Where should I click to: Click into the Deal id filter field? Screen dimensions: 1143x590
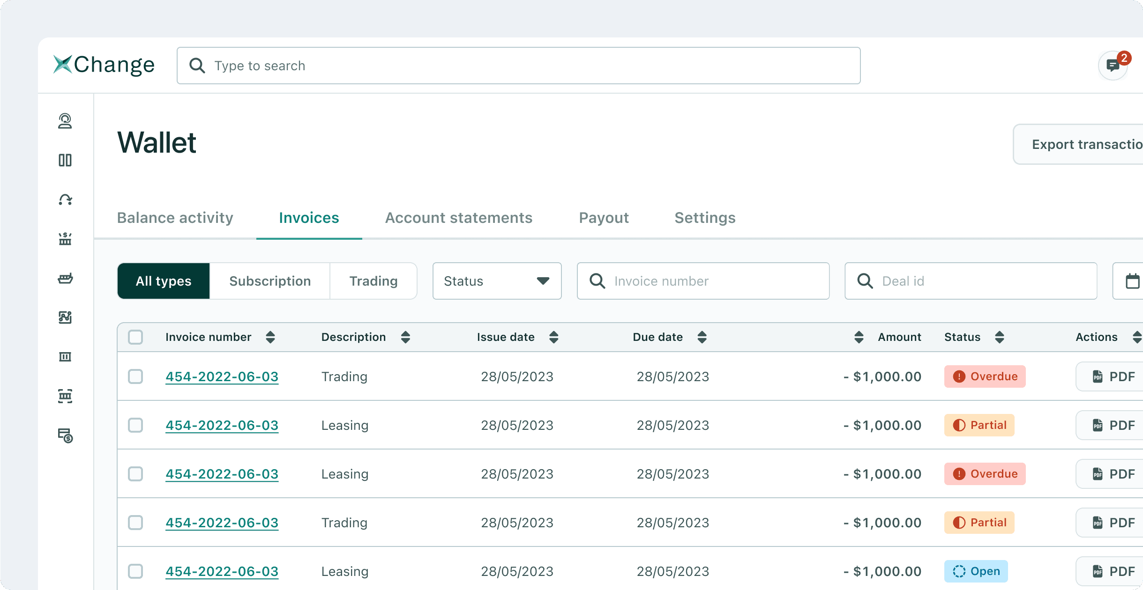(x=971, y=281)
